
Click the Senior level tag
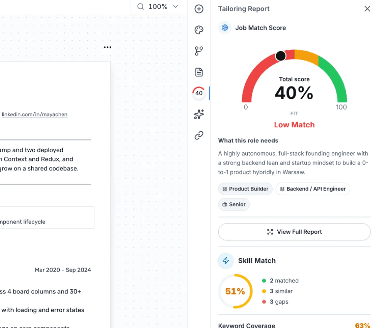234,205
